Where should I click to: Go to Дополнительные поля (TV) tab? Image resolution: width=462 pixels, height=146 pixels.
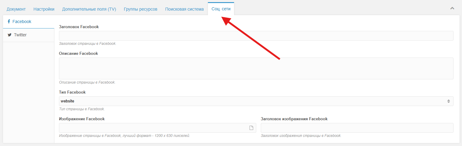pos(89,9)
